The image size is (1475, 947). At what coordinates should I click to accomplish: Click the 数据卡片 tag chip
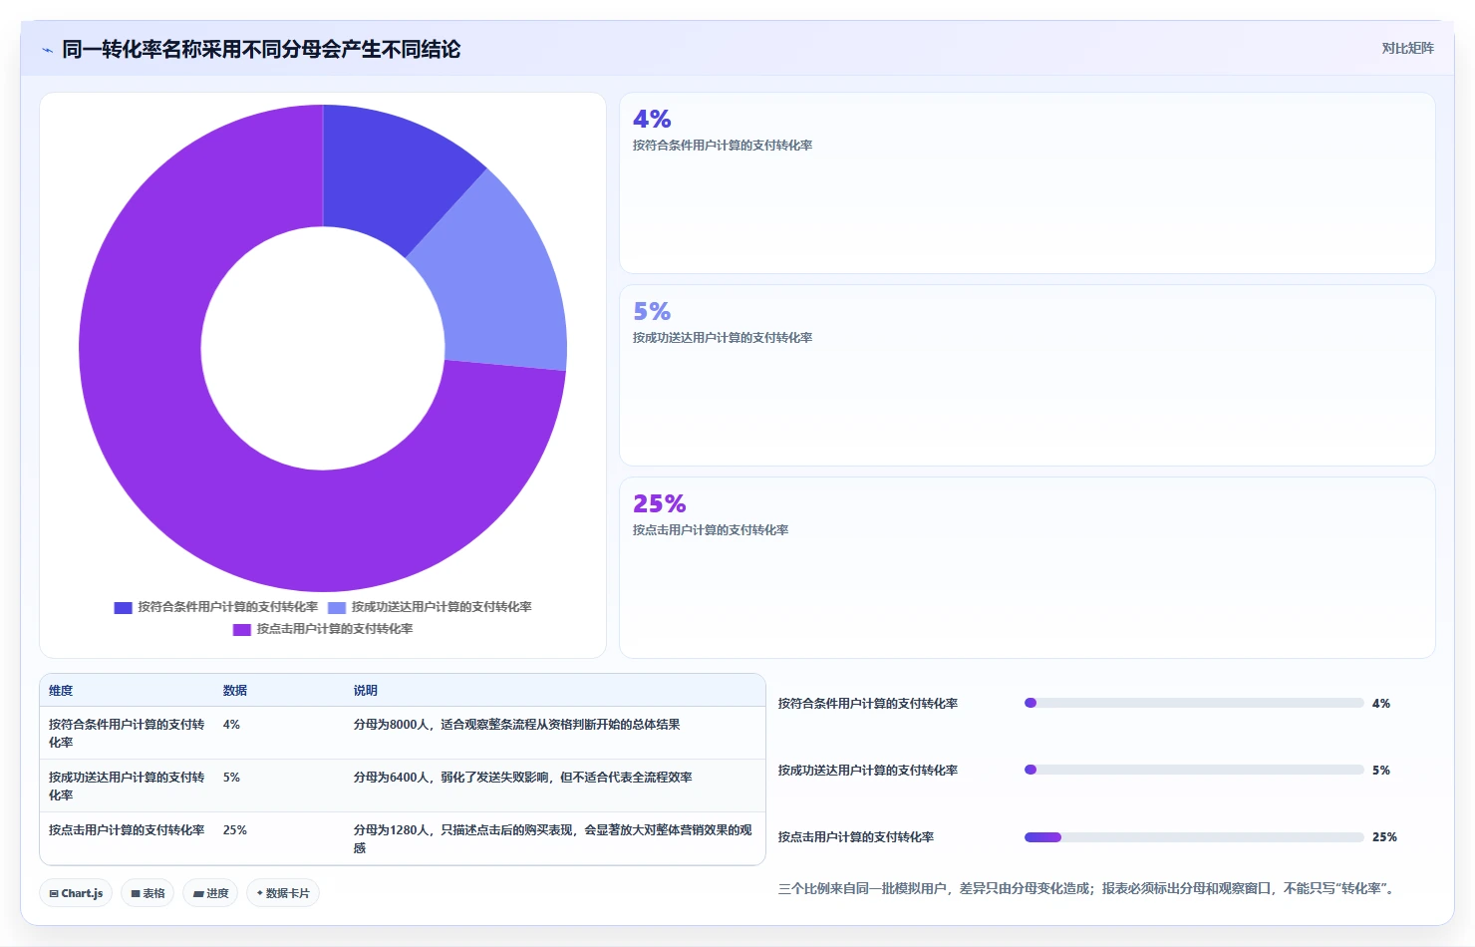click(x=283, y=893)
